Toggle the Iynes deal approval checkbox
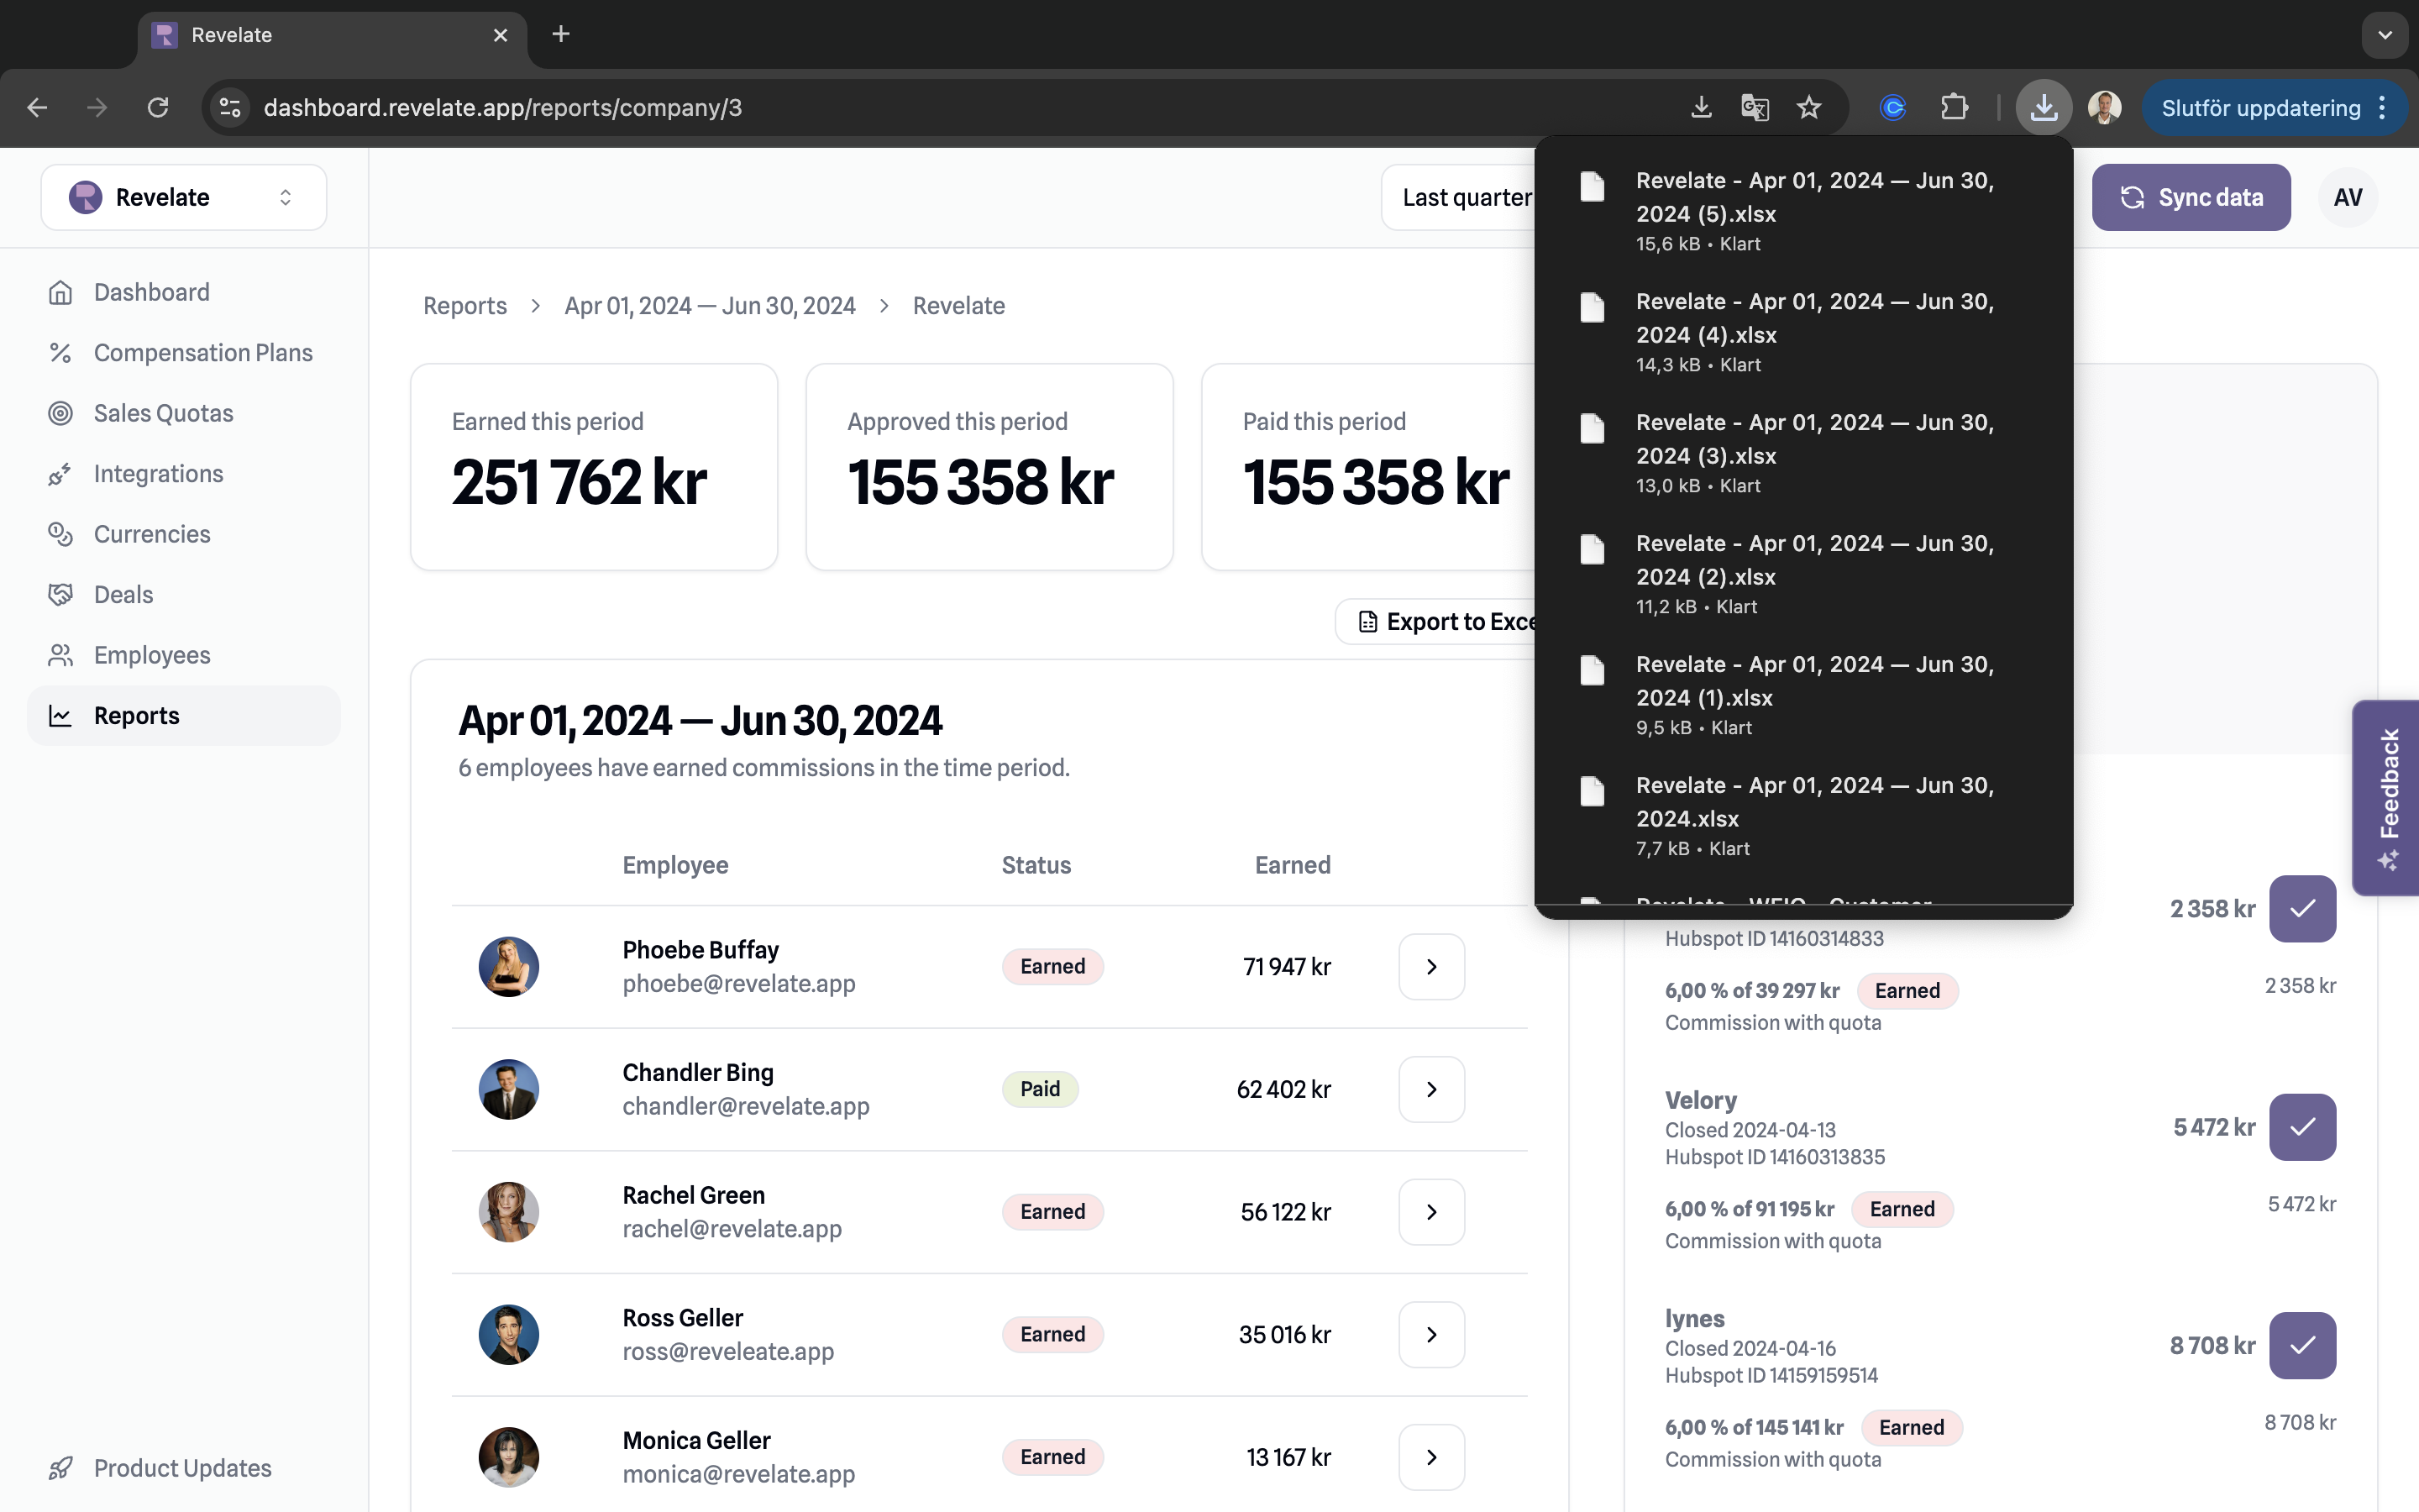 pyautogui.click(x=2301, y=1345)
